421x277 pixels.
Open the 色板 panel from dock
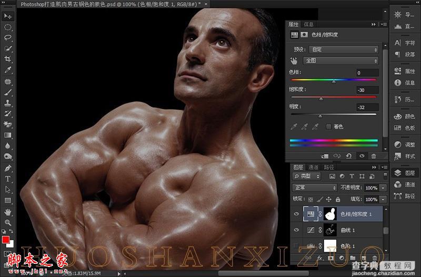point(405,128)
